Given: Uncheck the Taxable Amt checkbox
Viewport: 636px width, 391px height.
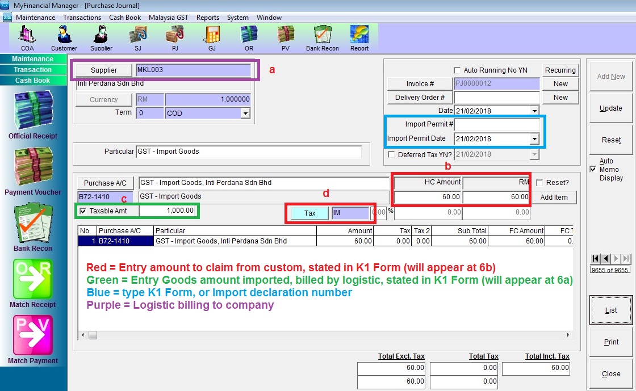Looking at the screenshot, I should (83, 211).
